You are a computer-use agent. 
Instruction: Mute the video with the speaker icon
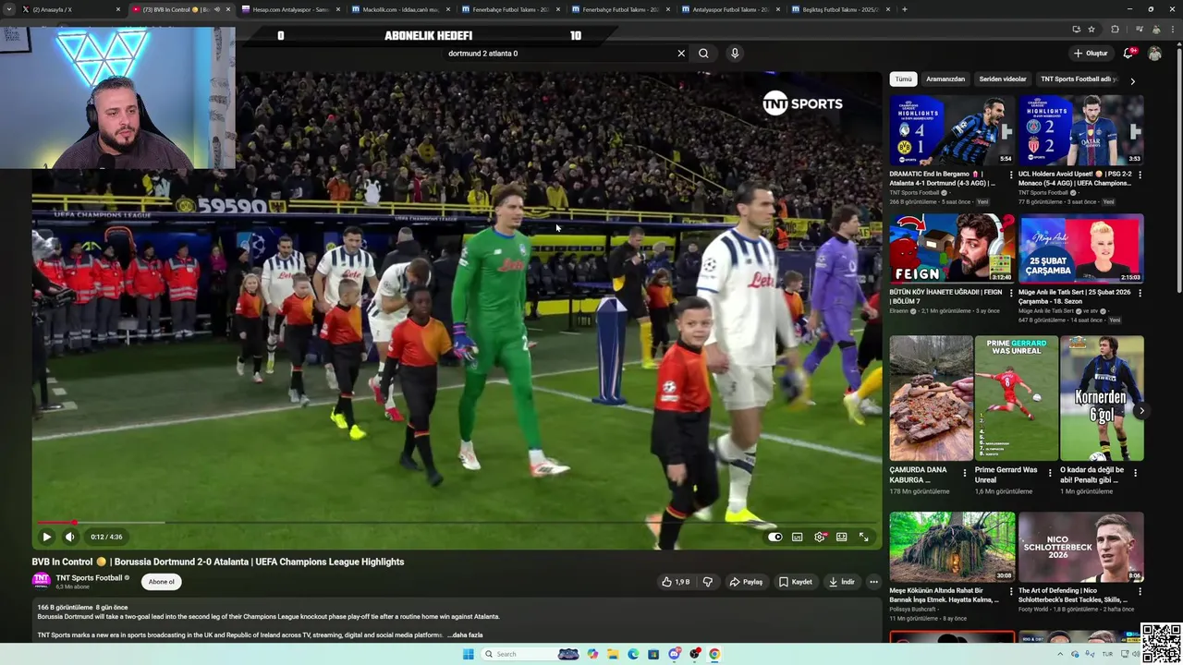70,537
